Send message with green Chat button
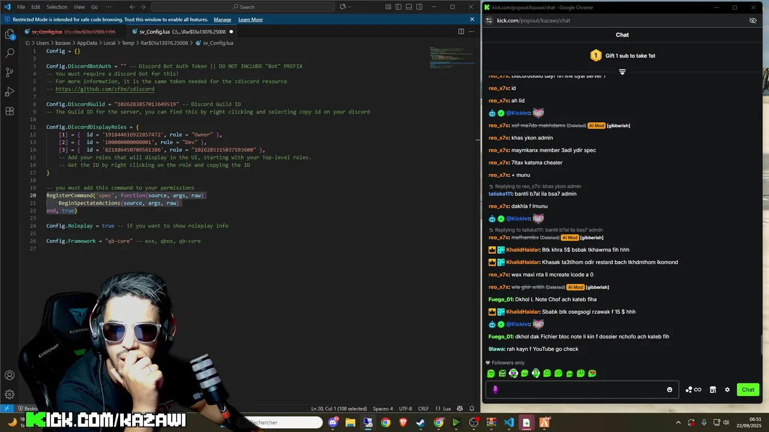 tap(748, 389)
